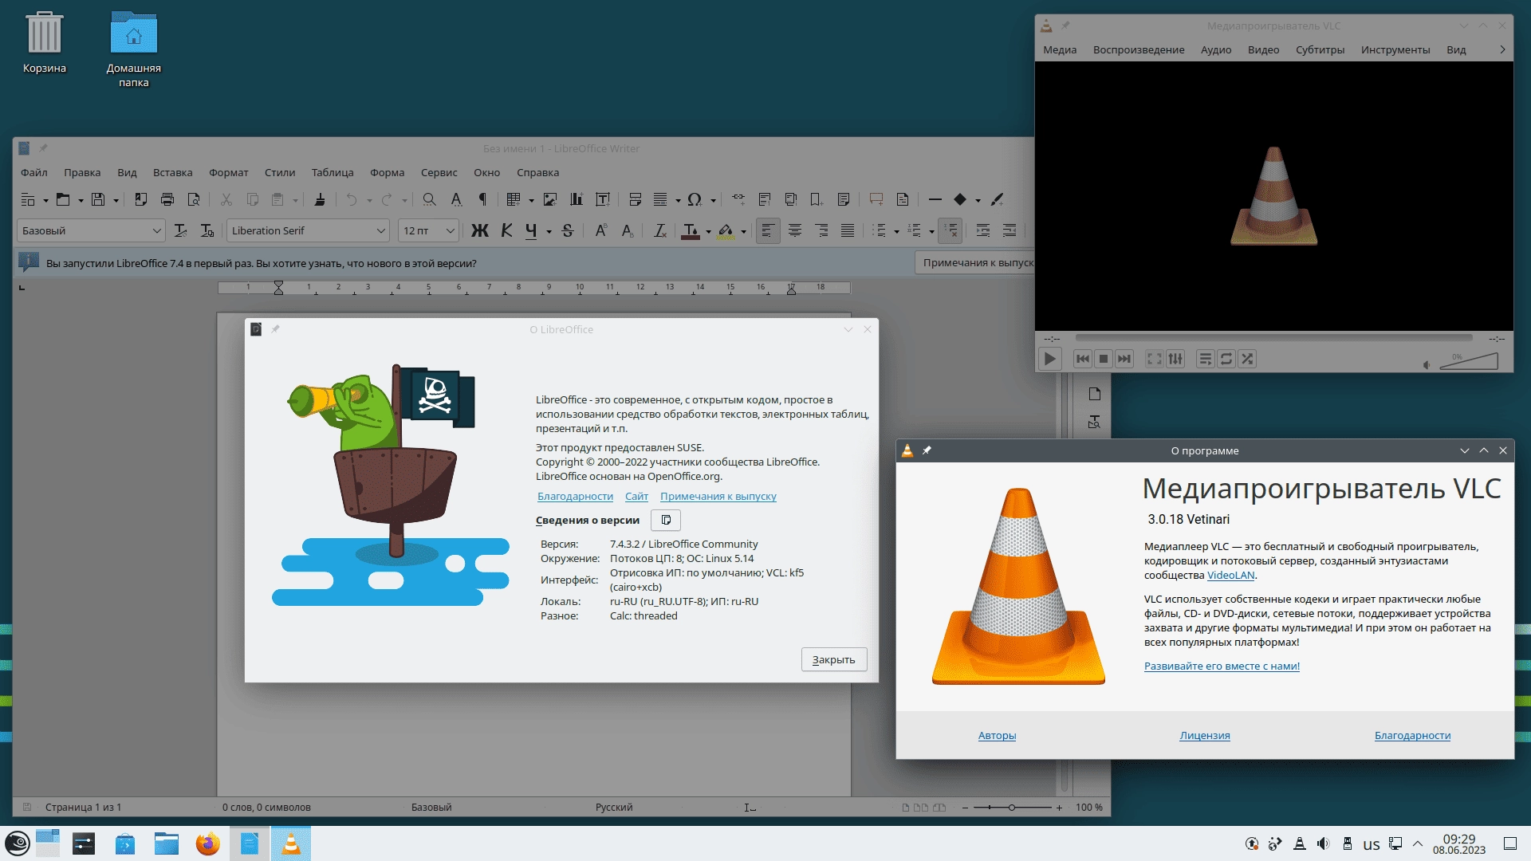Click the Insert Chart icon in Writer

577,199
